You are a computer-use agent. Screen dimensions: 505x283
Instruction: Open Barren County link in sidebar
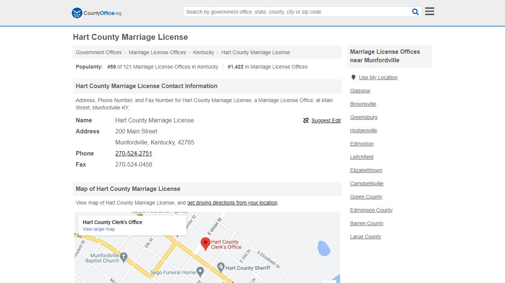coord(367,223)
